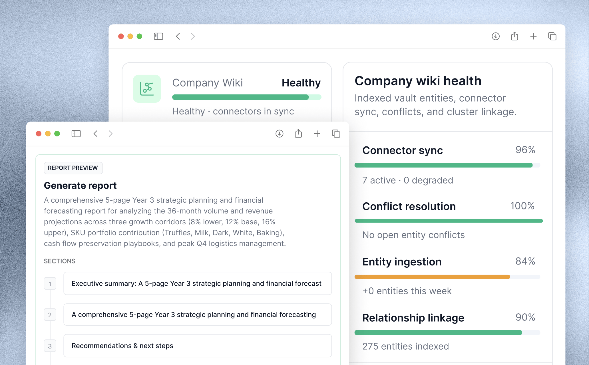589x365 pixels.
Task: Close the back Company Wiki window
Action: [x=121, y=36]
